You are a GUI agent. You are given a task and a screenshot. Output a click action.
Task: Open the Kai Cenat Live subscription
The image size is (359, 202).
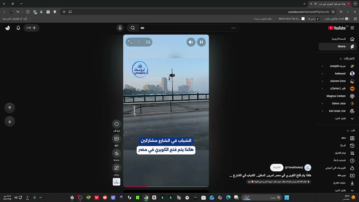coord(338,111)
